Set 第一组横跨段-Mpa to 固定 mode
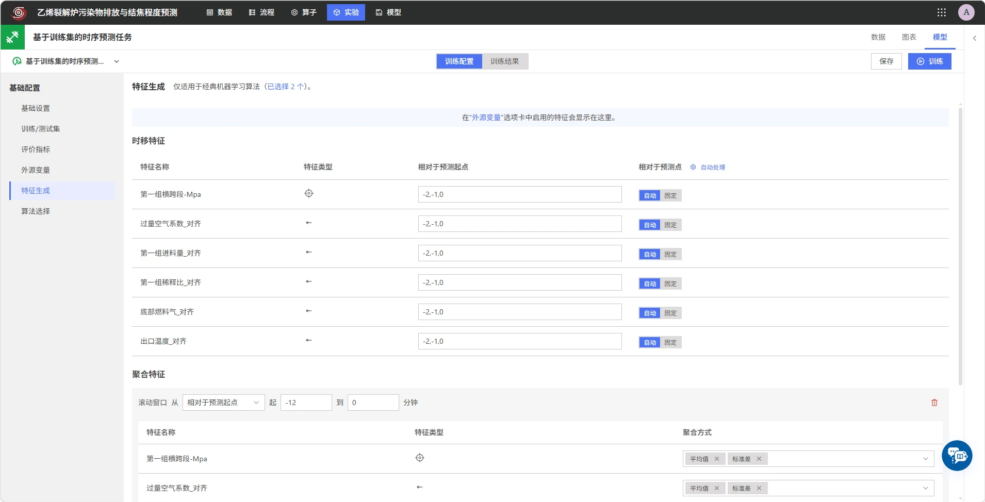 [x=671, y=195]
